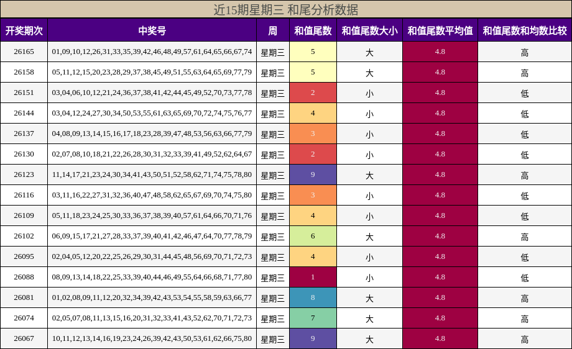
Task: Click teal tail value 7 in row 26074
Action: [313, 318]
